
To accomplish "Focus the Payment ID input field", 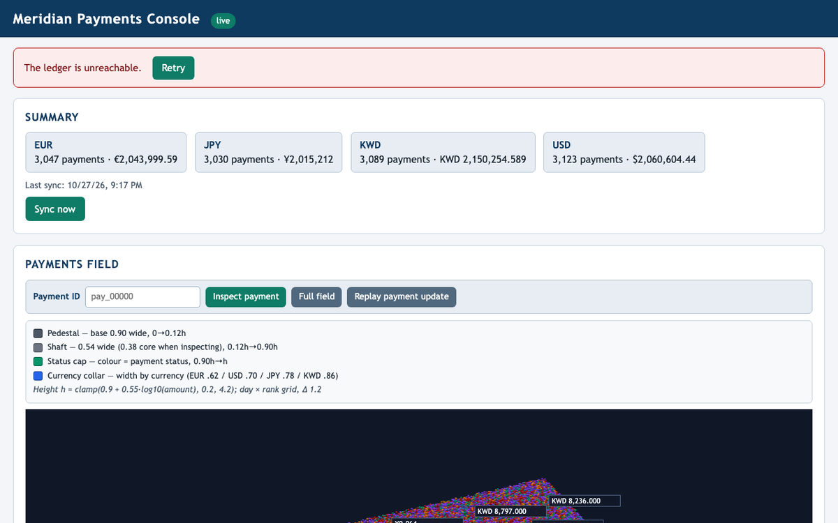I will [x=142, y=296].
